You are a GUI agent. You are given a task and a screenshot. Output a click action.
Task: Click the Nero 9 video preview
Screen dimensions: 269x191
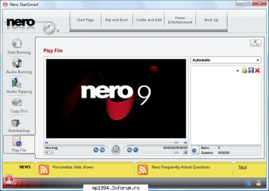[x=116, y=99]
